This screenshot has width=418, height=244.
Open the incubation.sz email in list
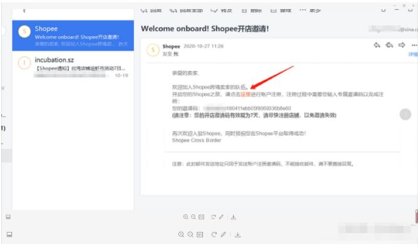(x=72, y=67)
